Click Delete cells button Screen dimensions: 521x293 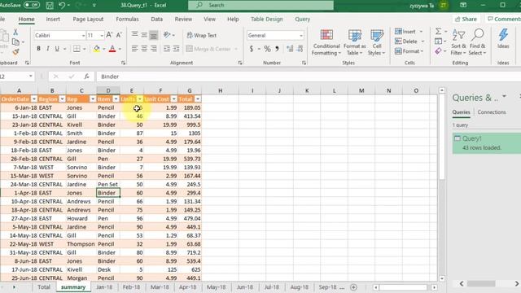tap(406, 42)
